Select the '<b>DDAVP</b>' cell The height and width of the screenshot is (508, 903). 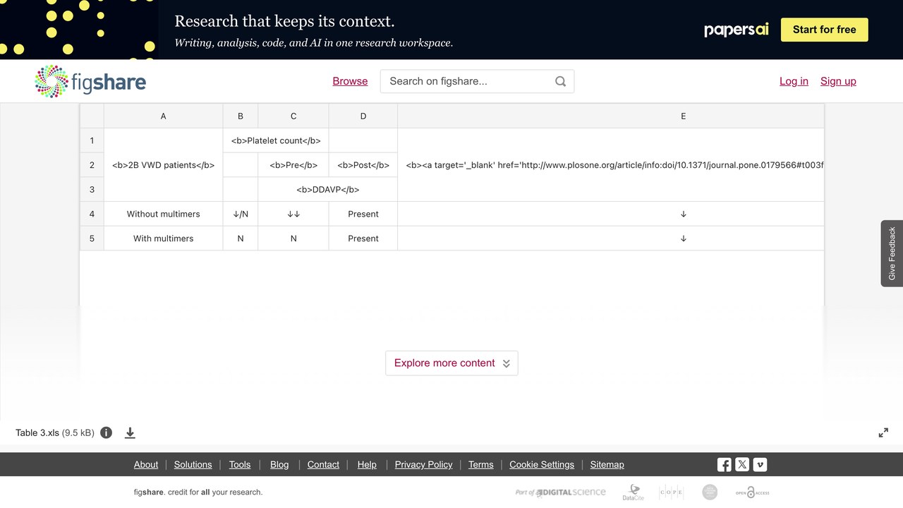[x=328, y=190]
